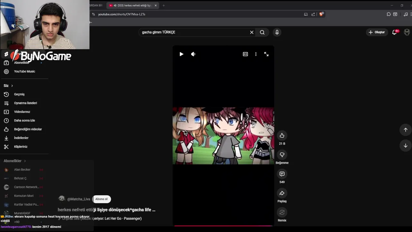Click the short's title herkes nefreti ettiği
The image size is (412, 232).
click(x=106, y=210)
